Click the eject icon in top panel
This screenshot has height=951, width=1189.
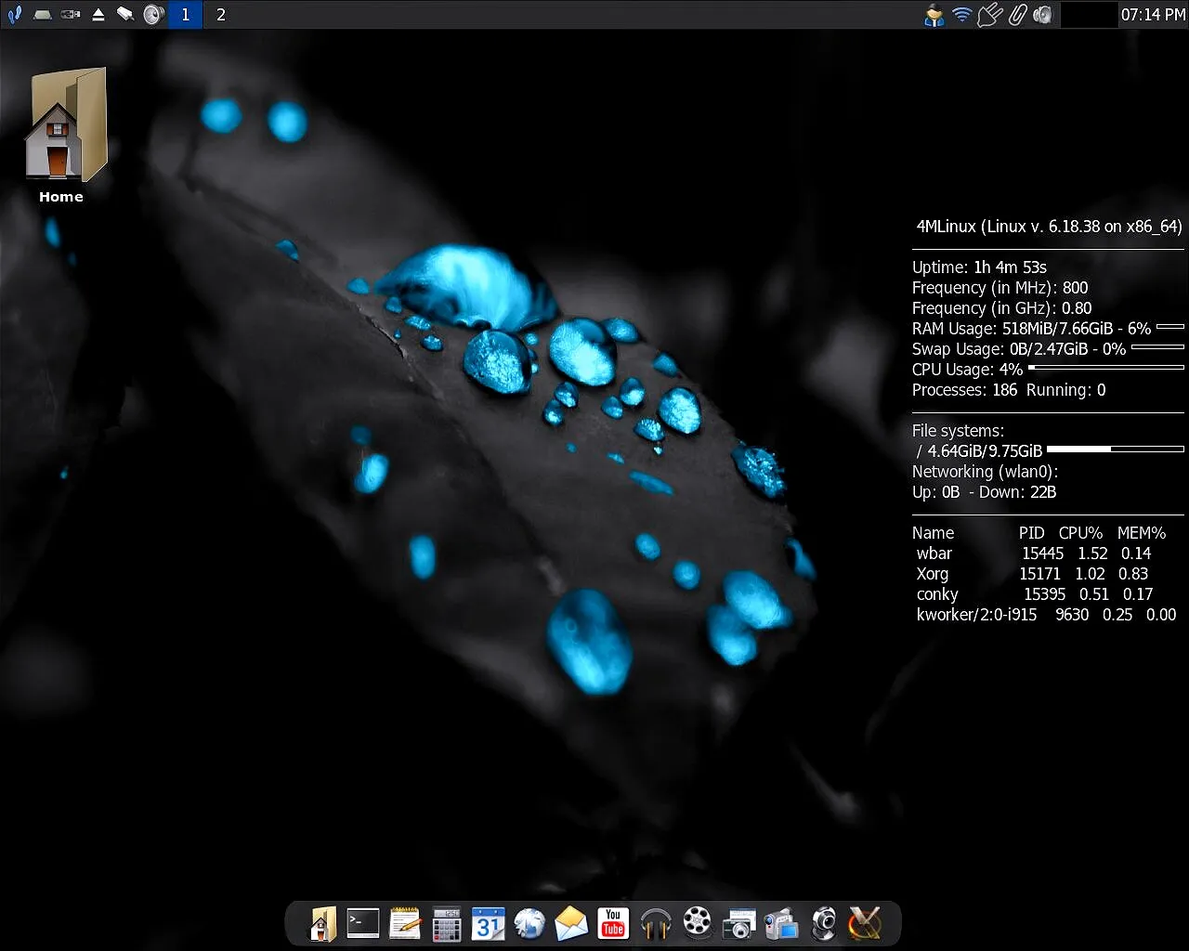(x=98, y=14)
